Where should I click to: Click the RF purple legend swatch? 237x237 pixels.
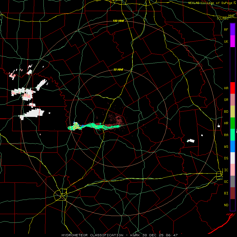coord(233,29)
